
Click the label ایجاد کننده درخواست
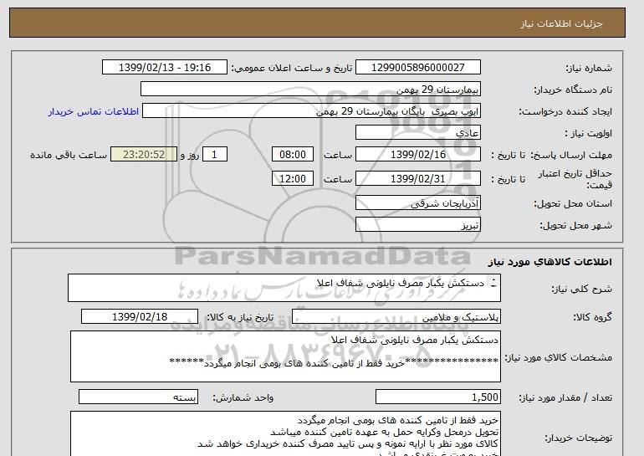(x=565, y=111)
